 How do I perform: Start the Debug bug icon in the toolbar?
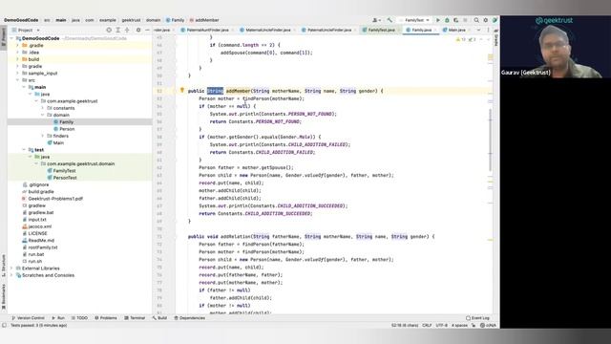coord(447,20)
